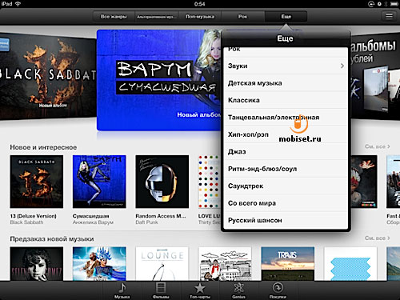Choose Танцевальная/электронная genre
Viewport: 400px width, 300px height.
(286, 118)
